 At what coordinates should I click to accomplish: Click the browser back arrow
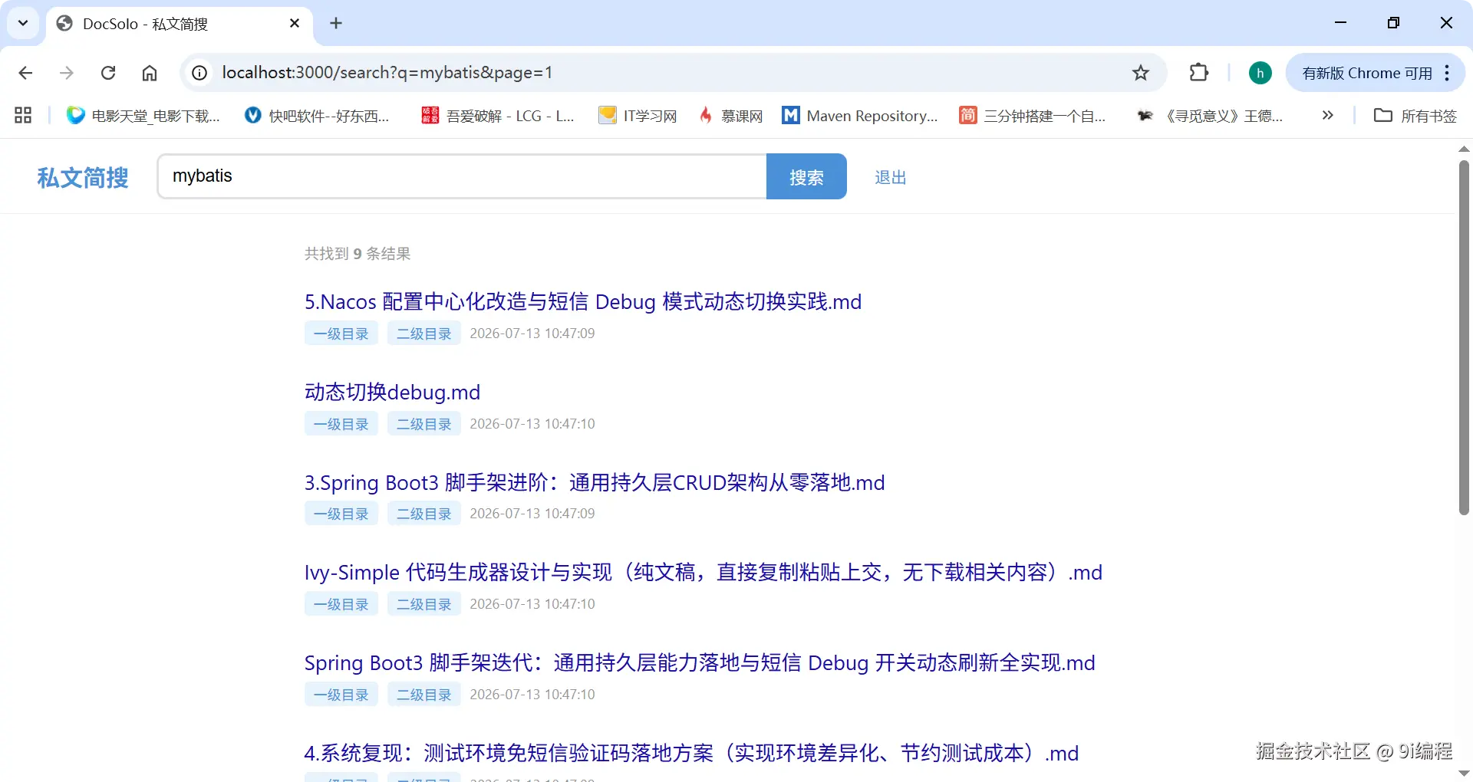pyautogui.click(x=25, y=73)
